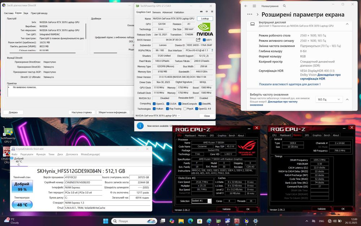Click the search icon in Settings title bar
The image size is (361, 226).
(x=284, y=6)
